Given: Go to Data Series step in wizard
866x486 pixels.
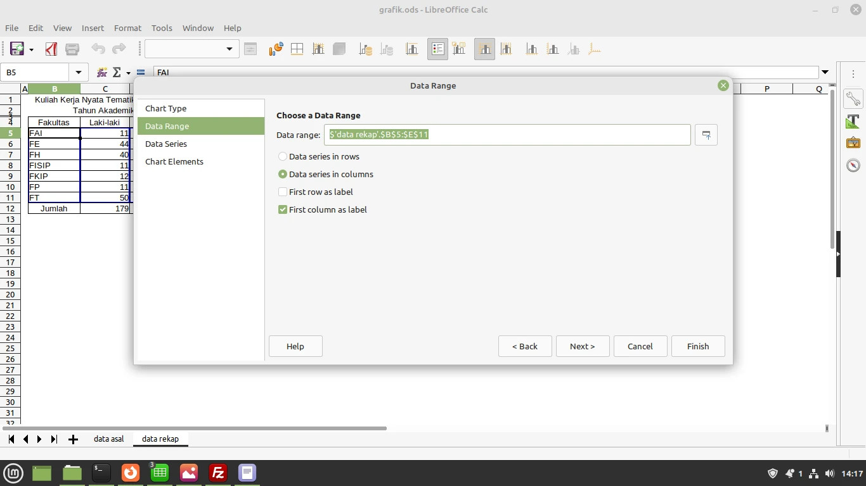Looking at the screenshot, I should (x=200, y=144).
